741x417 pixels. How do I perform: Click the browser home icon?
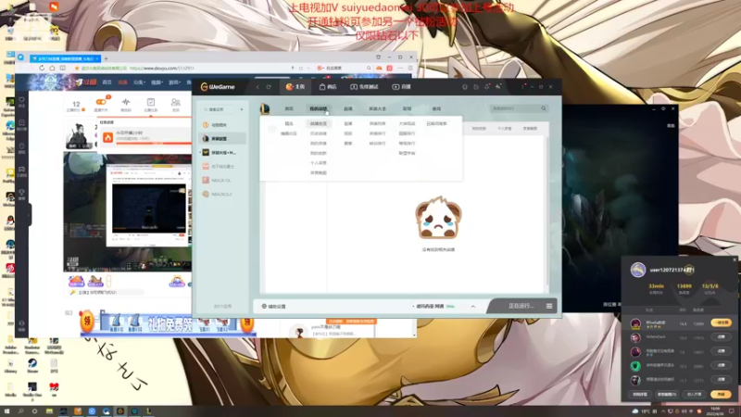pyautogui.click(x=52, y=68)
